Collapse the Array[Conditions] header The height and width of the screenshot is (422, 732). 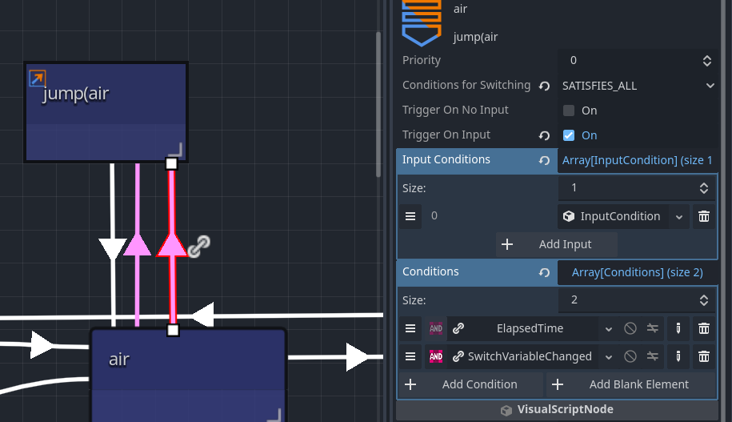click(x=637, y=272)
